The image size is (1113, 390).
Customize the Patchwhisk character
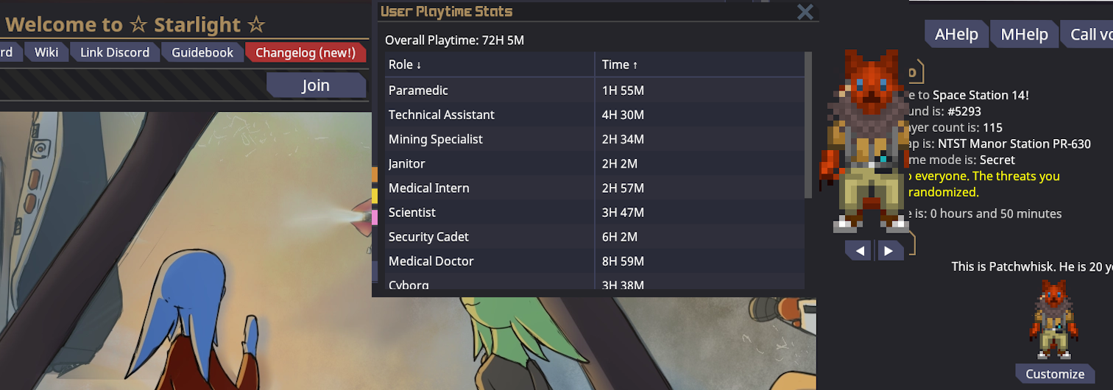(1055, 374)
